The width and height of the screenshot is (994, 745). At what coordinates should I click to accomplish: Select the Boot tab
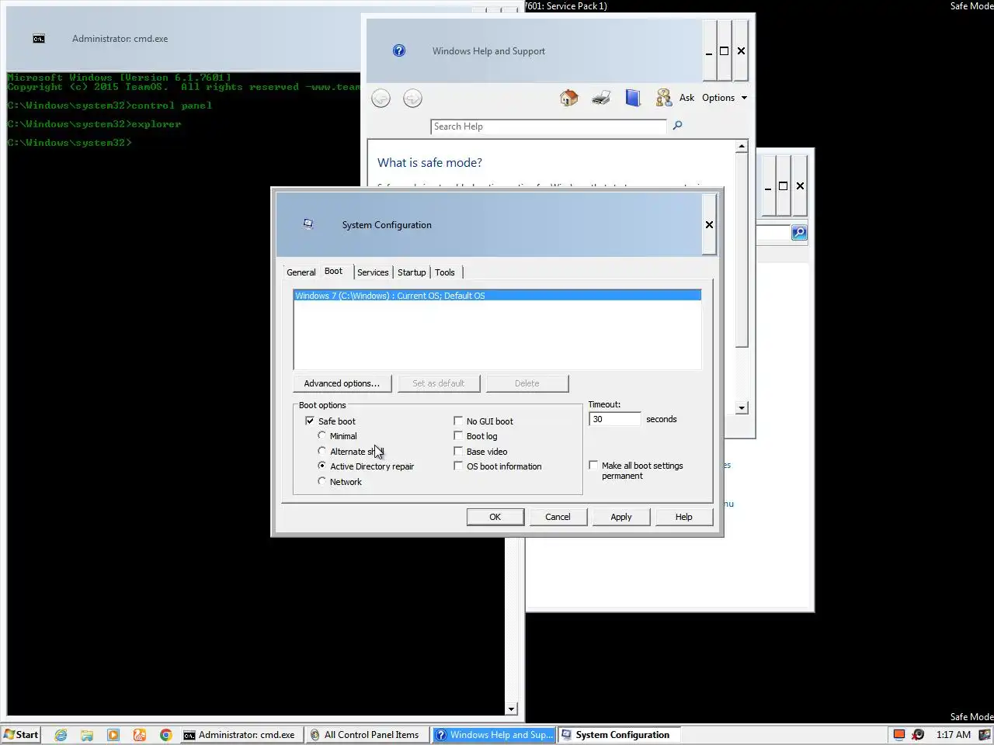click(334, 271)
